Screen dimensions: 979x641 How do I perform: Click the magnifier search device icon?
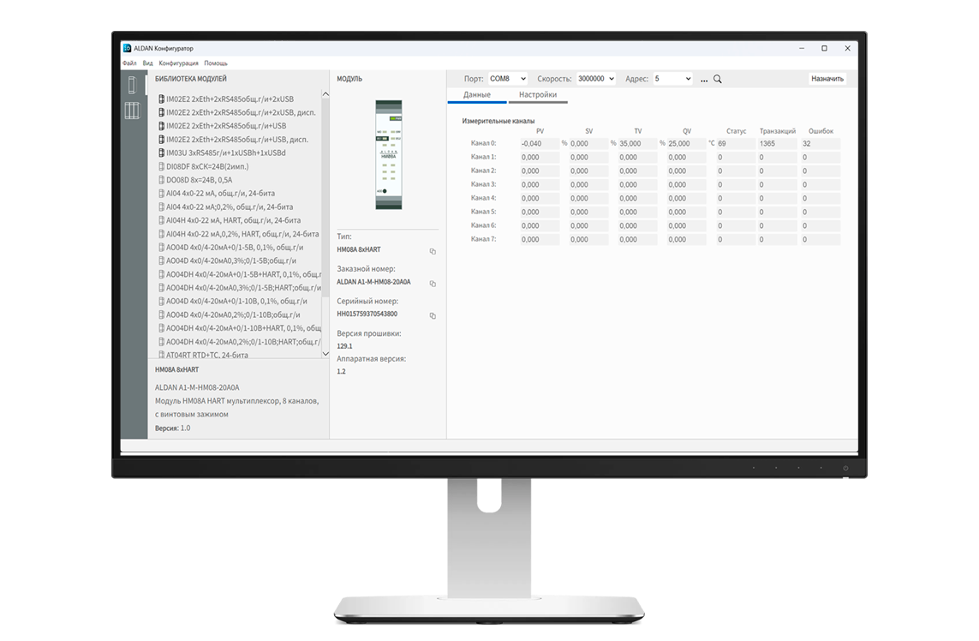coord(718,79)
